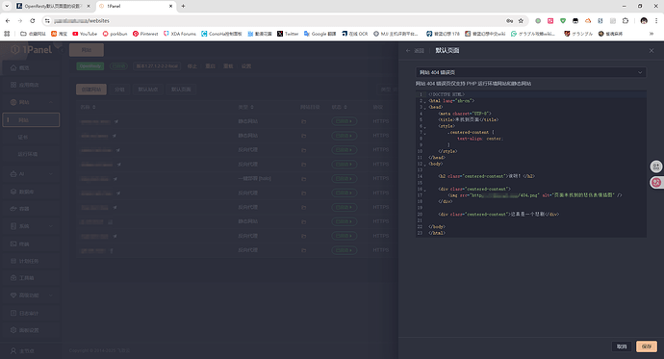
Task: Click the 保存 button
Action: pyautogui.click(x=647, y=346)
